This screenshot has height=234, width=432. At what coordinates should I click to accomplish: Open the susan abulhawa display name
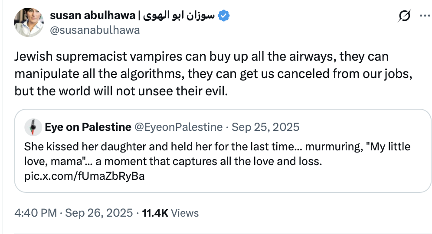coord(92,16)
